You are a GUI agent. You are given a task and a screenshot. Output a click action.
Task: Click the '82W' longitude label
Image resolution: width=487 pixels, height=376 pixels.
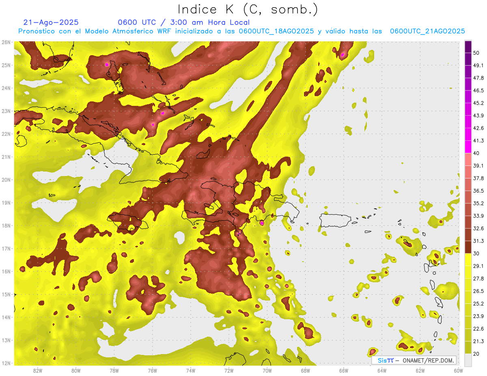tap(38, 370)
